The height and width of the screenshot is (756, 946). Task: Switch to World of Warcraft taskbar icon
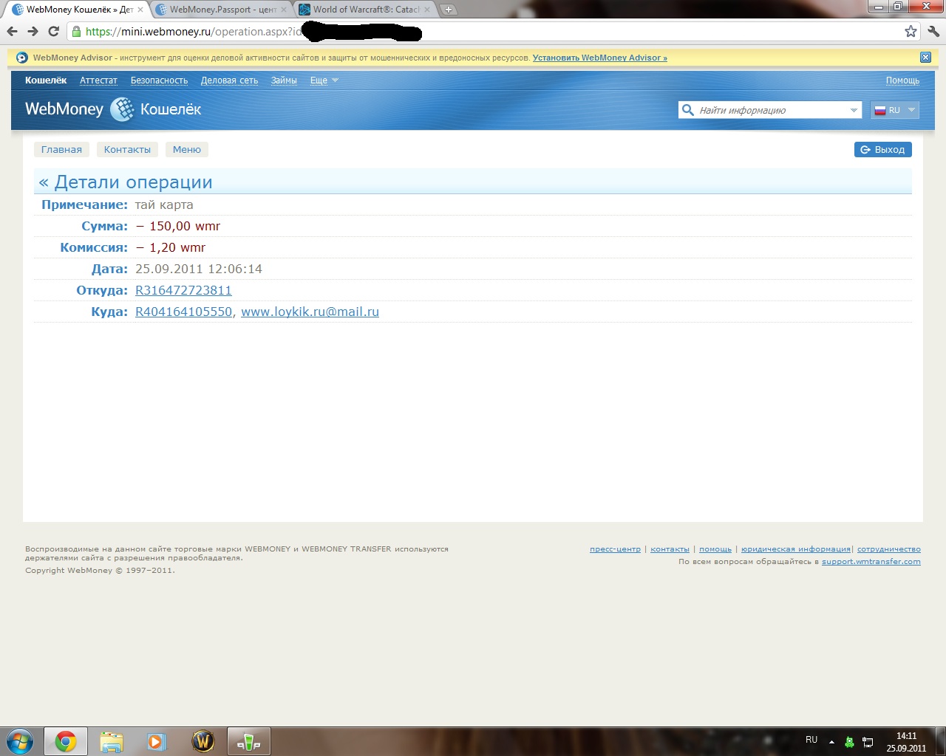pos(203,741)
